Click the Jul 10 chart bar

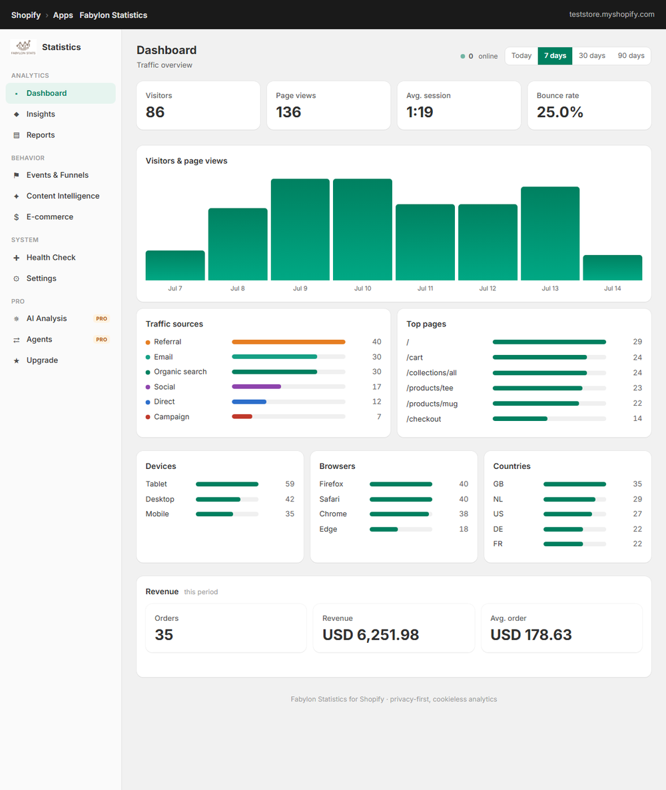tap(363, 230)
